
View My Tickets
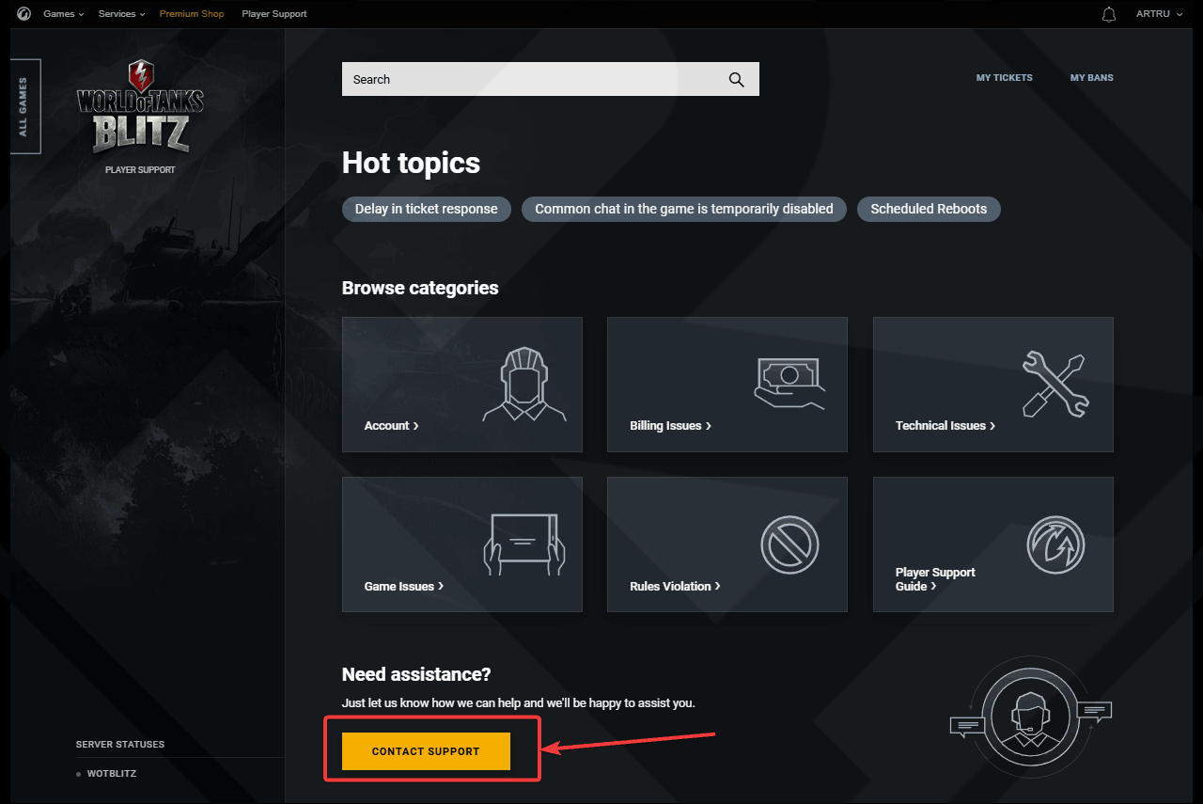[1005, 78]
